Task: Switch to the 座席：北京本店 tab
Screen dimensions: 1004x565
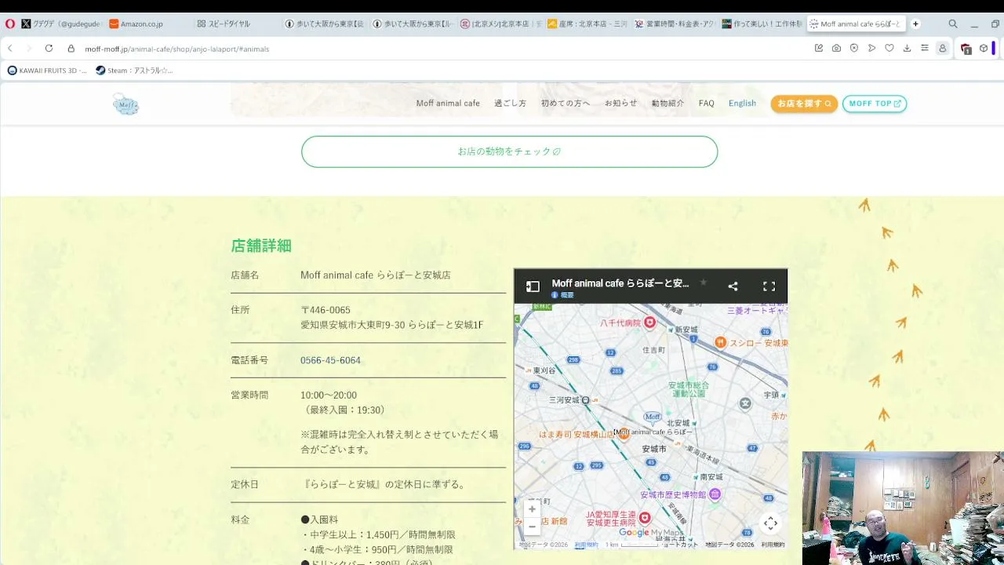Action: click(587, 24)
